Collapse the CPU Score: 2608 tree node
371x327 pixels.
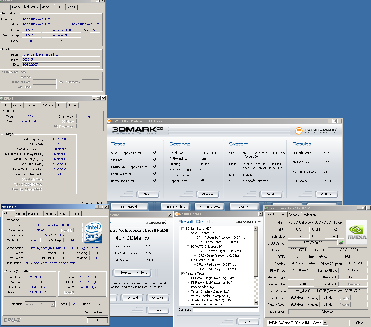(188, 260)
